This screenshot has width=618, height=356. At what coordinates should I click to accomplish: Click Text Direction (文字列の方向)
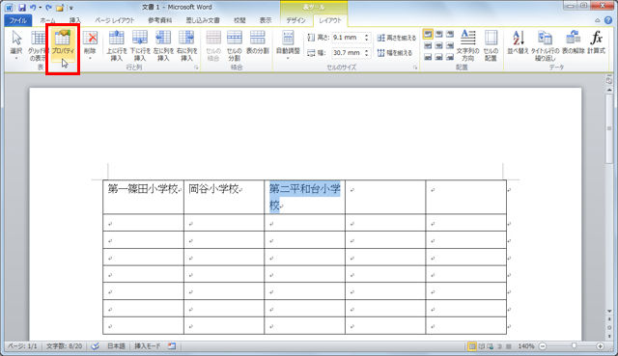click(467, 45)
